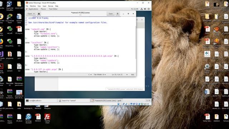Image resolution: width=229 pixels, height=129 pixels.
Task: Toggle the INS insert mode indicator
Action: click(x=132, y=75)
